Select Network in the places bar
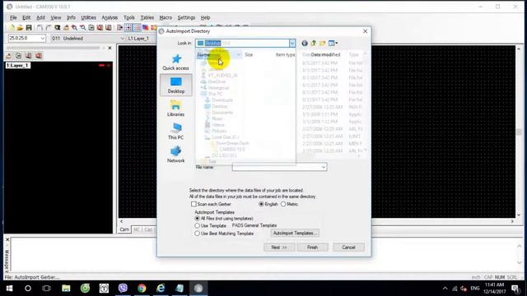Image resolution: width=527 pixels, height=296 pixels. (175, 155)
